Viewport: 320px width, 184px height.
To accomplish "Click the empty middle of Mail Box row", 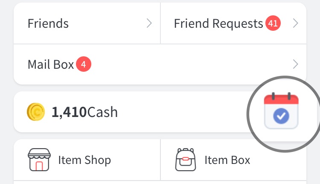I will [x=188, y=64].
